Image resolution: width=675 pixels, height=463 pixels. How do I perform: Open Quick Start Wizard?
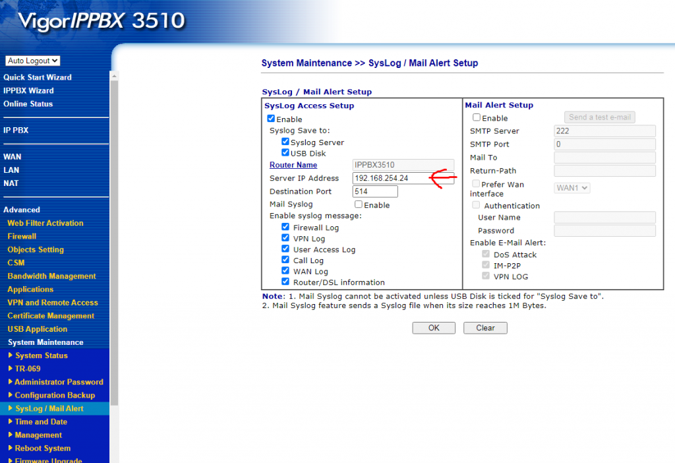(x=38, y=78)
